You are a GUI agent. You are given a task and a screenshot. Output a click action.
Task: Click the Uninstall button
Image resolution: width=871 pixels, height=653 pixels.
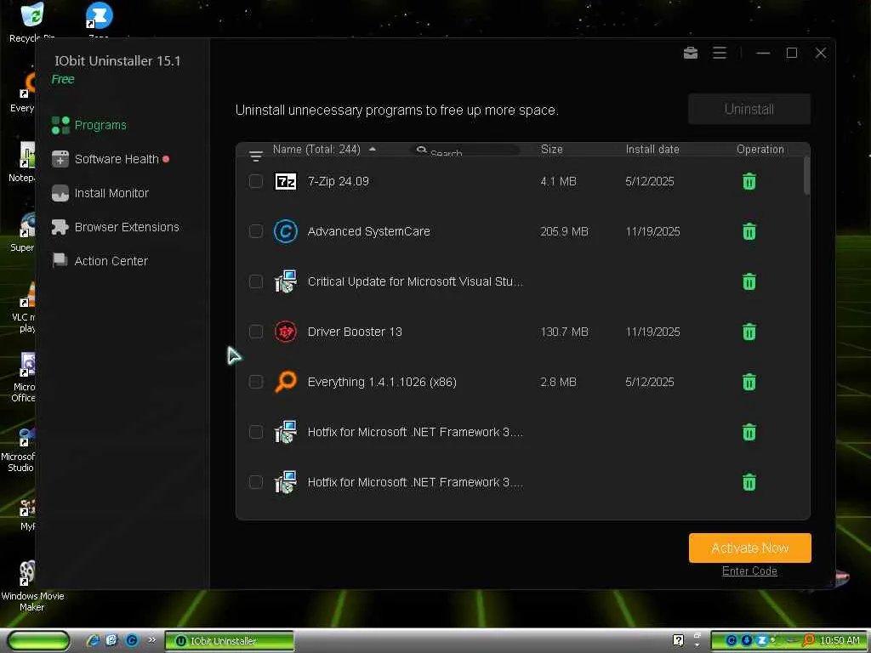click(x=749, y=109)
